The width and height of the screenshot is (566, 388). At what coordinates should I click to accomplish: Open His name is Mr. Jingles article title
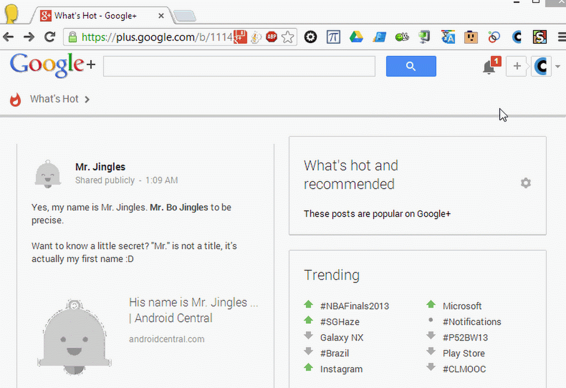click(x=194, y=310)
